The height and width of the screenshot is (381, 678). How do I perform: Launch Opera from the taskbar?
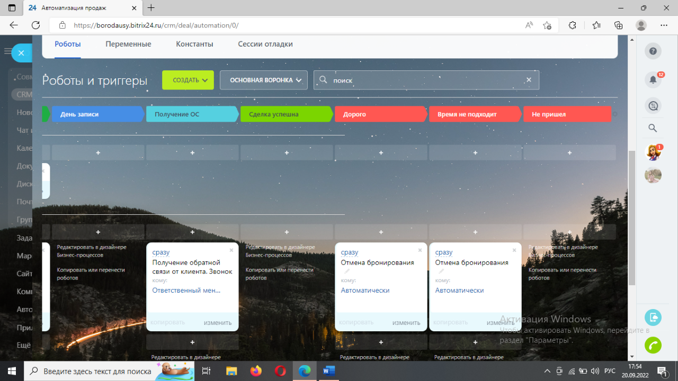(x=280, y=371)
